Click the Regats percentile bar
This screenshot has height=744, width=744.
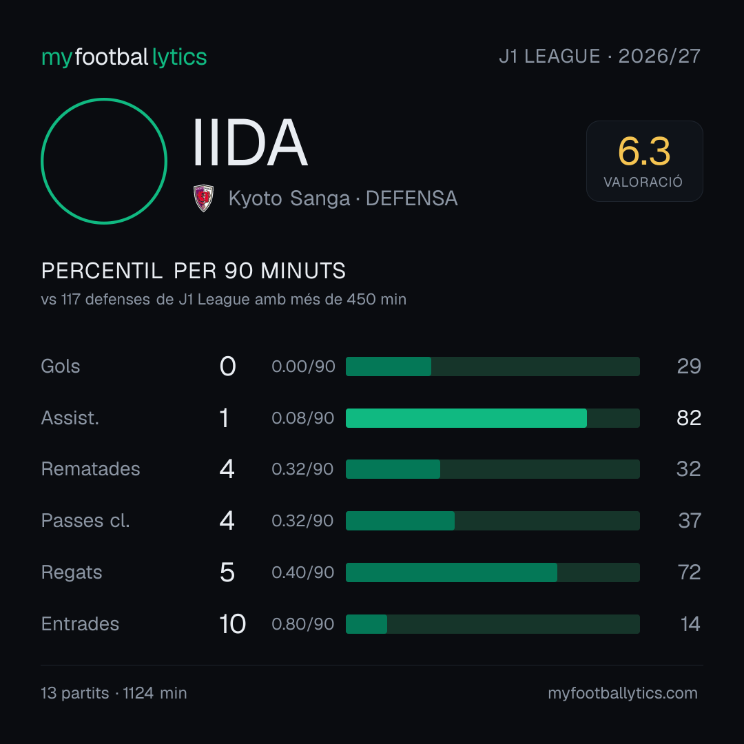pyautogui.click(x=493, y=572)
